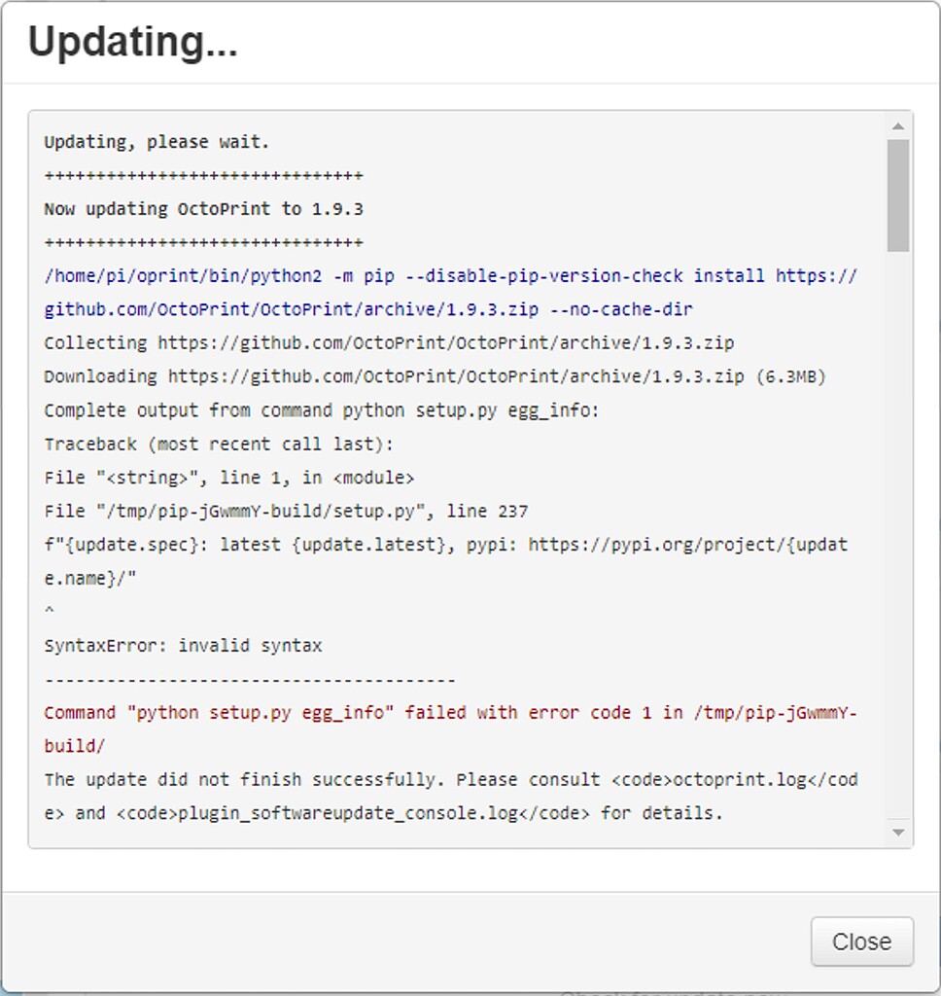The height and width of the screenshot is (996, 941).
Task: Click the empty scrollbar track below the thumb
Action: click(898, 537)
